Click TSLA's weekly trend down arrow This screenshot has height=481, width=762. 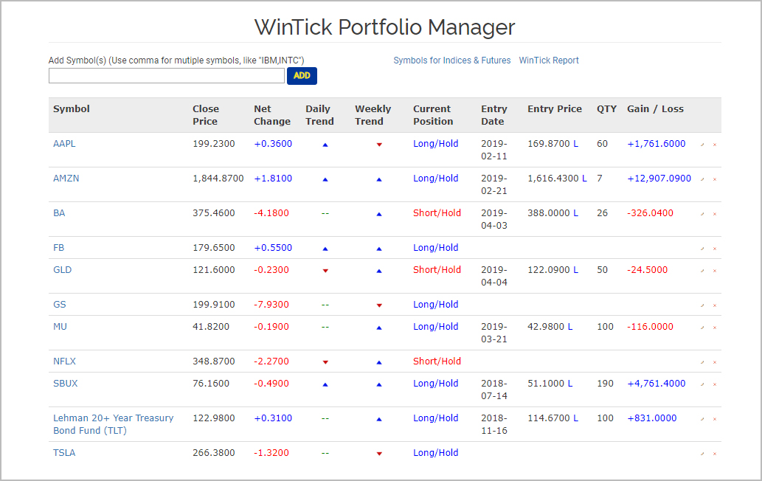tap(378, 453)
